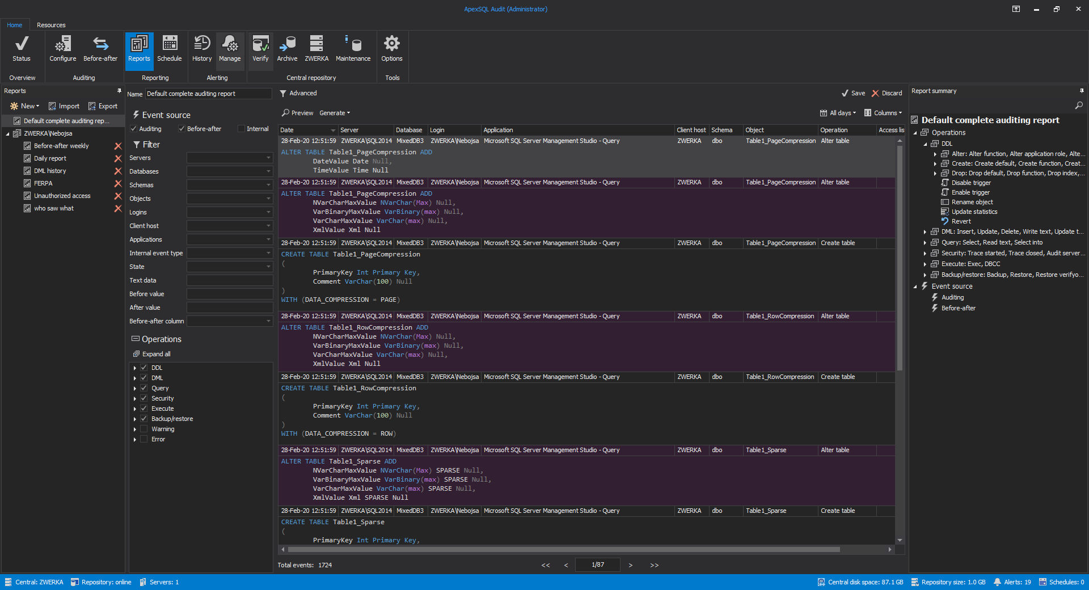The image size is (1089, 590).
Task: Click Expand all under Operations
Action: pos(152,354)
